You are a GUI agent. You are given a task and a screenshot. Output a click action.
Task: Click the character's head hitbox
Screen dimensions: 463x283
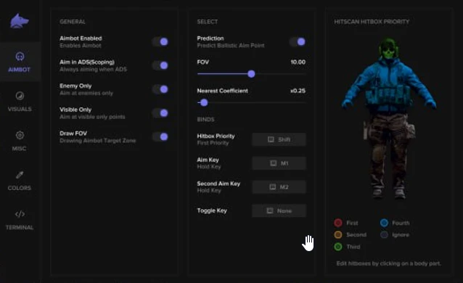pos(388,48)
